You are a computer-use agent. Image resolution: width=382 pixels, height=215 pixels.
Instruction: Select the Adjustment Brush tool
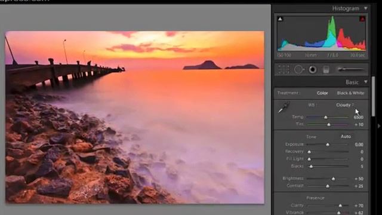click(x=351, y=69)
